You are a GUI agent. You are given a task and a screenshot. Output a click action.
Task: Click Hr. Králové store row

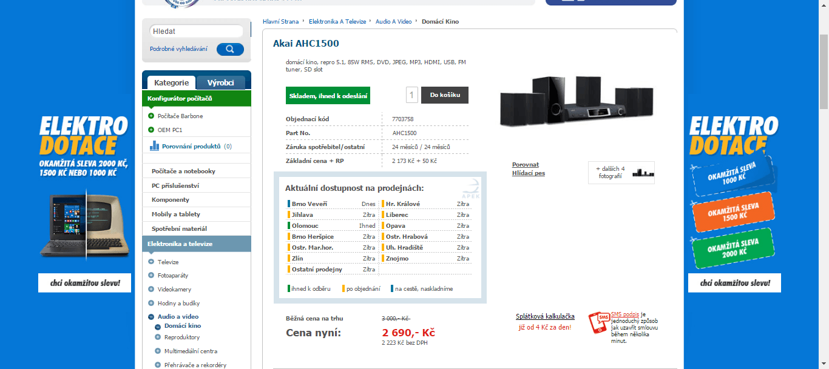pyautogui.click(x=425, y=204)
